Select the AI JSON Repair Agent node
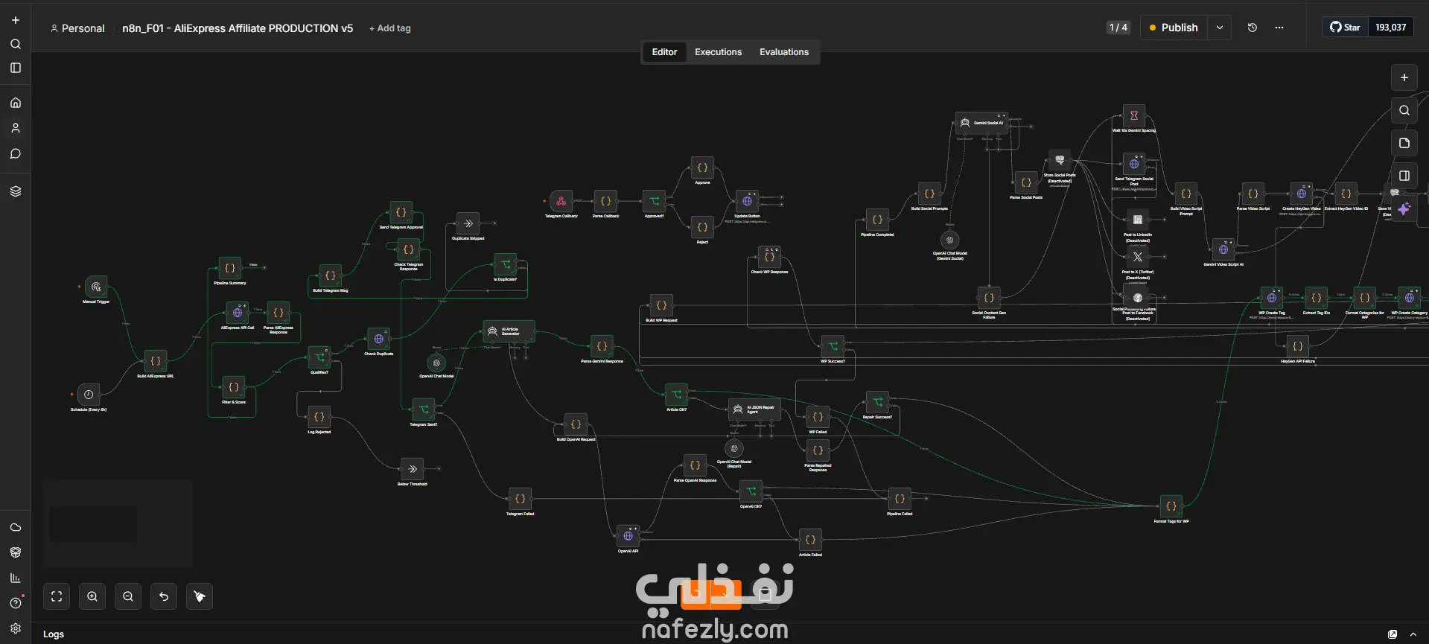1429x644 pixels. coord(755,409)
